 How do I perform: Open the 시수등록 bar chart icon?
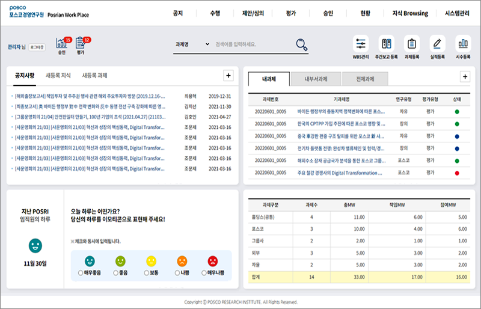tap(462, 44)
